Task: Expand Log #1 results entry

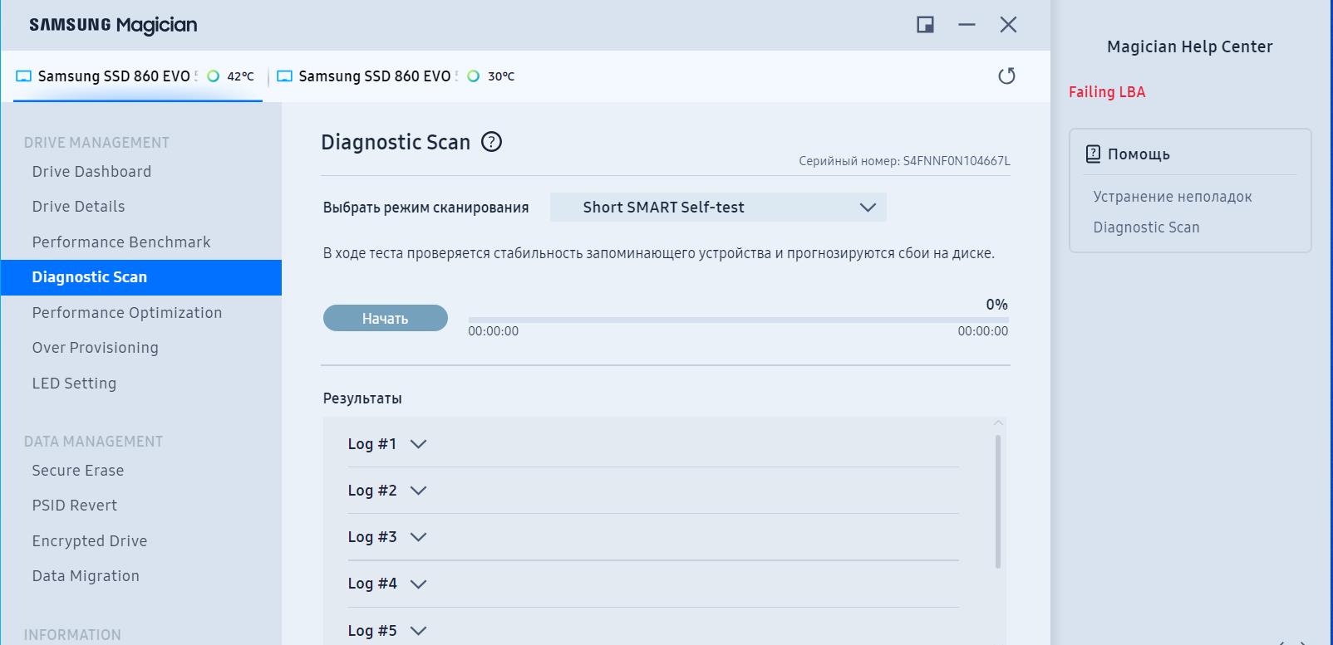Action: click(x=418, y=444)
